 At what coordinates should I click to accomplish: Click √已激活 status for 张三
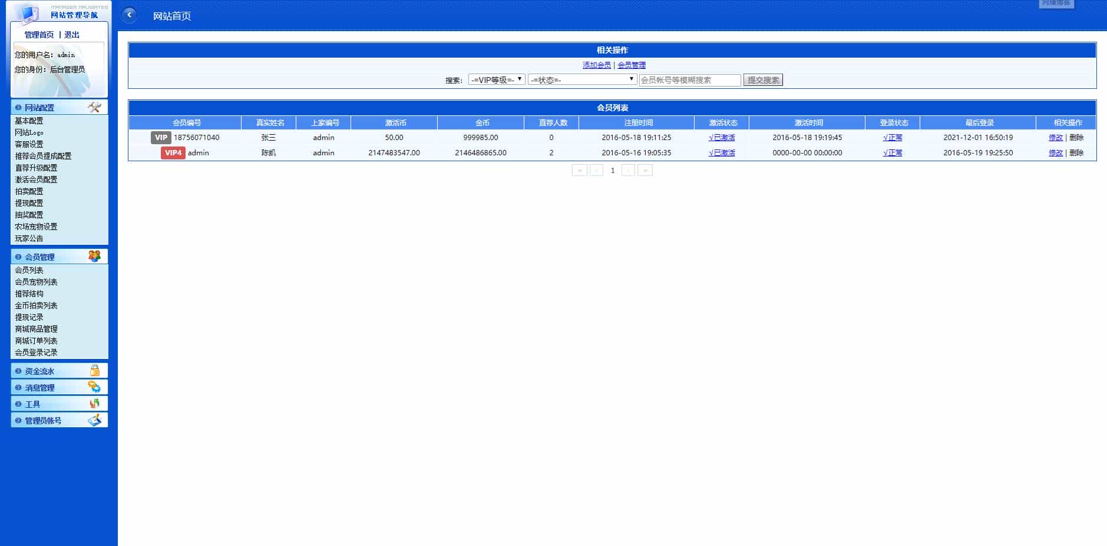[722, 138]
